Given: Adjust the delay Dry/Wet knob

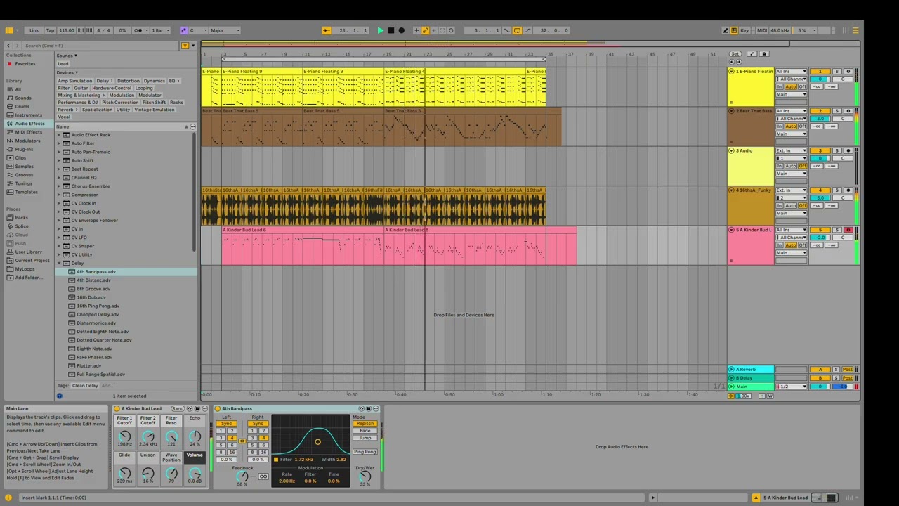Looking at the screenshot, I should tap(365, 476).
